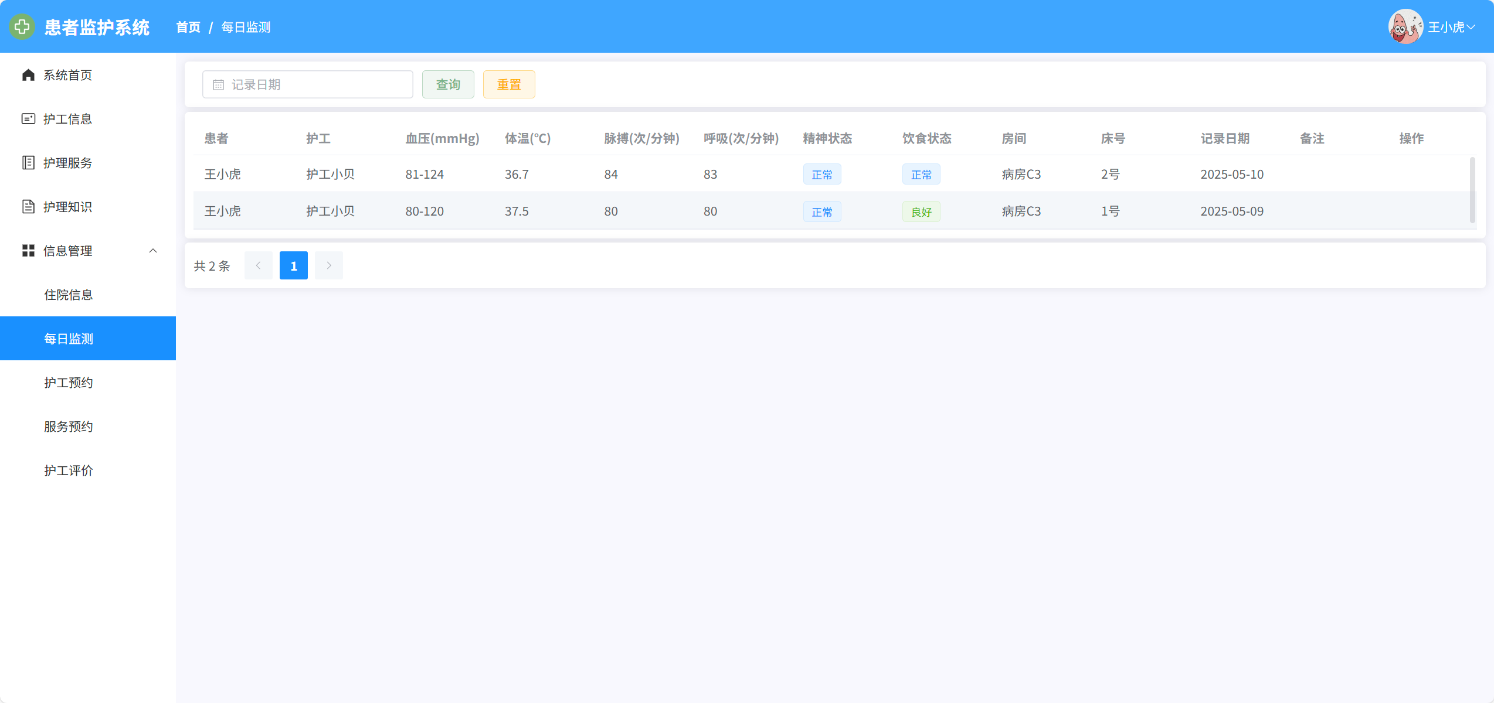Click the table's vertical scrollbar
1494x703 pixels.
1472,190
